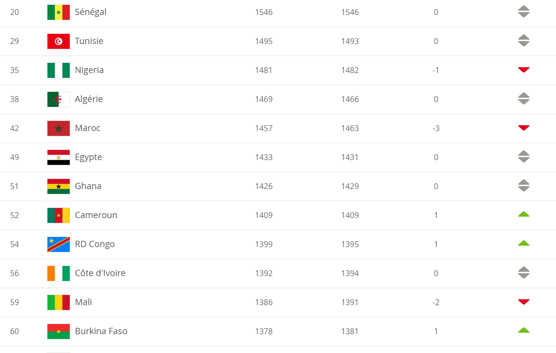Click grey unchanged arrows in Sénégal row

524,12
